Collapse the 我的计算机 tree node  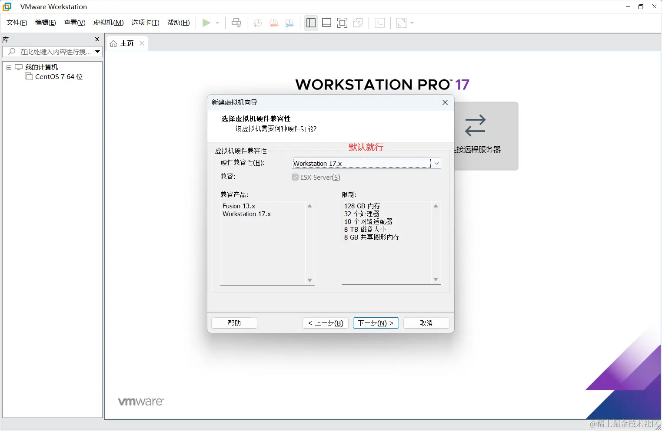(x=9, y=67)
